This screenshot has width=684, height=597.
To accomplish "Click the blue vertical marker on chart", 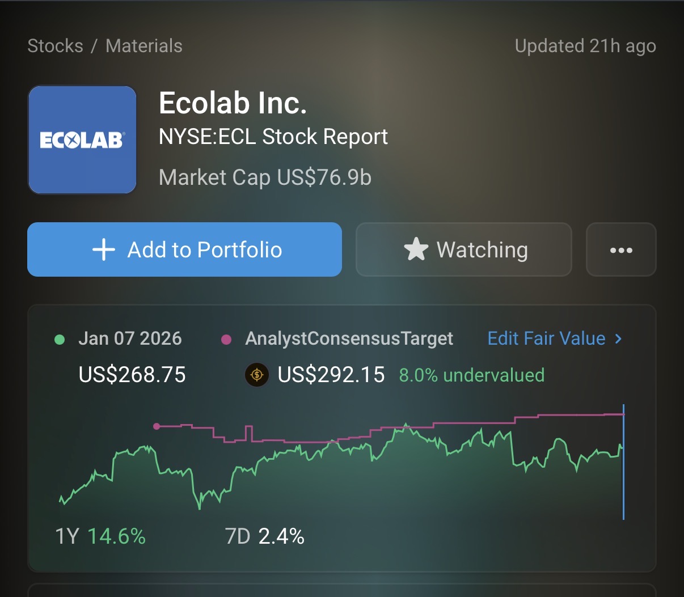I will (x=623, y=462).
